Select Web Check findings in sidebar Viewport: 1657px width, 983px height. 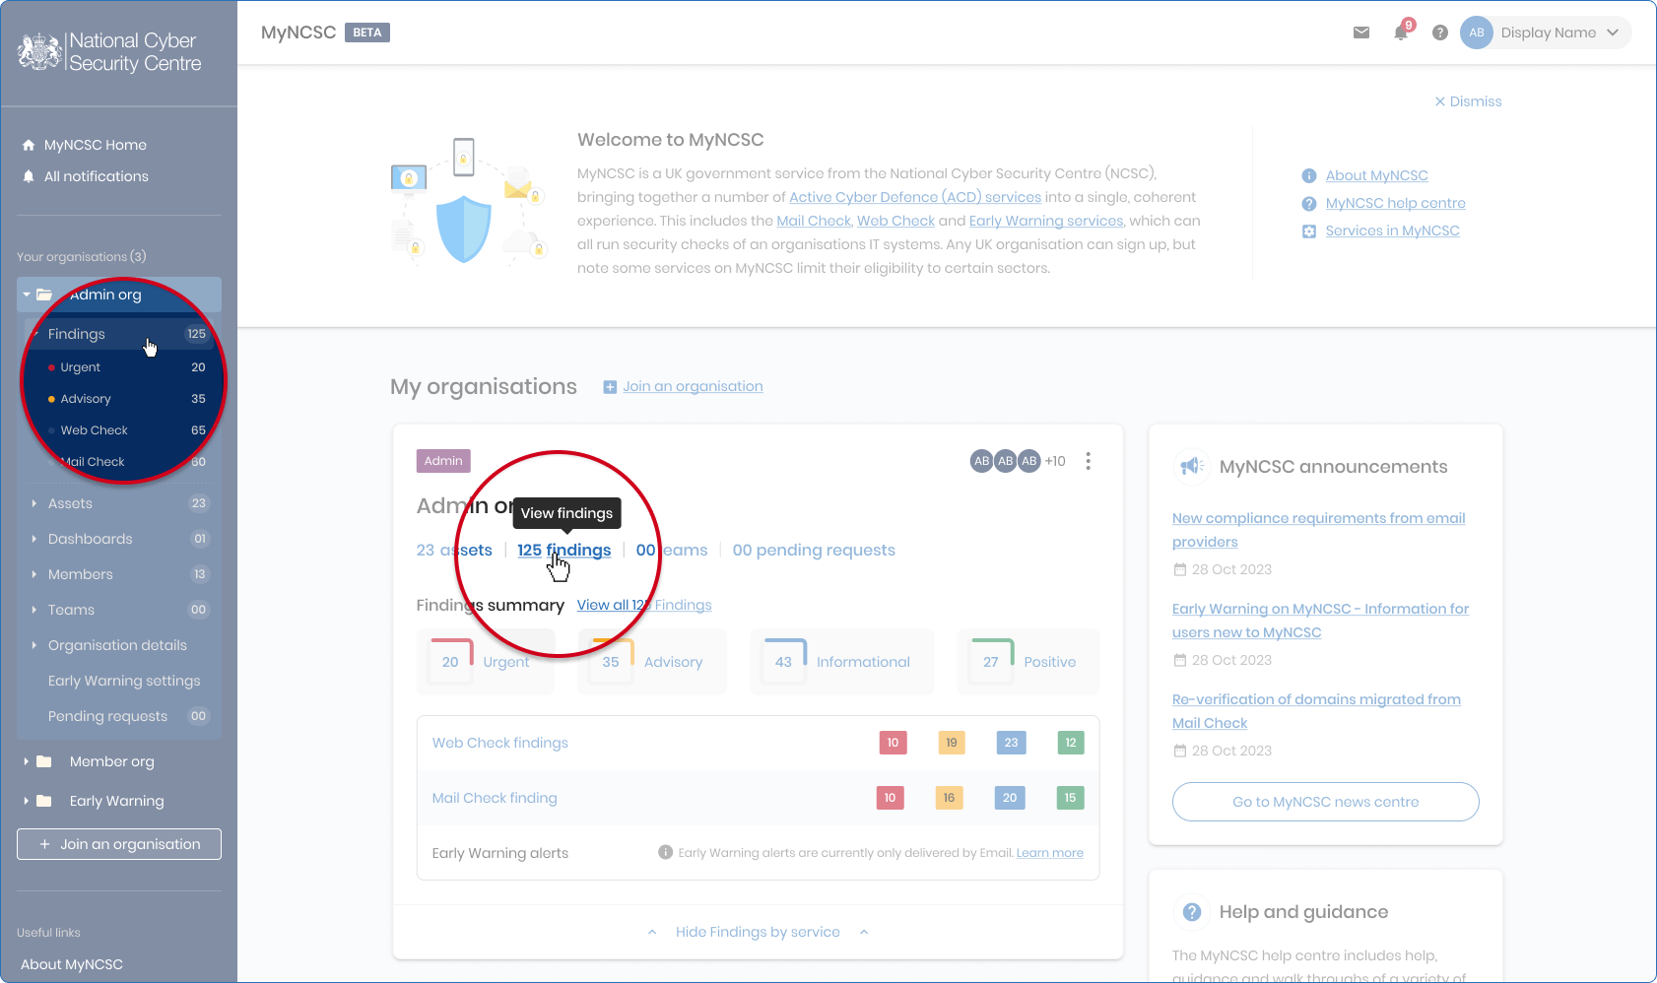pos(126,430)
